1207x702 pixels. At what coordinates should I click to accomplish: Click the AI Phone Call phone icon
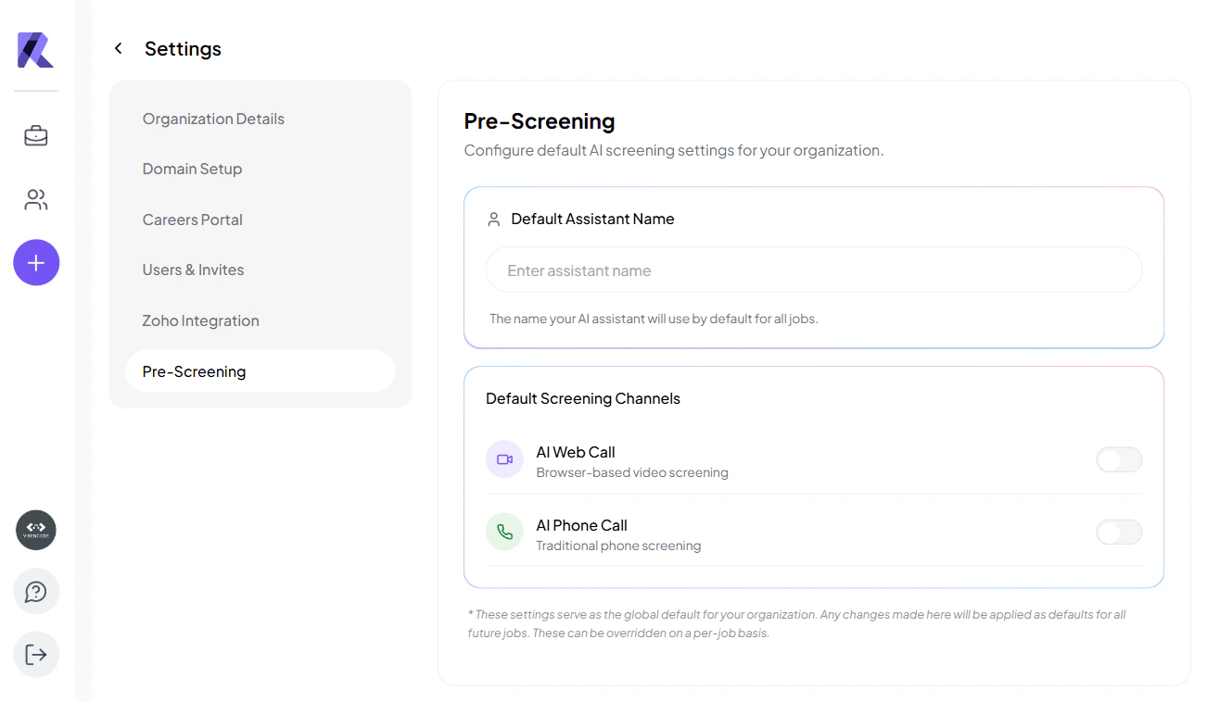[504, 533]
